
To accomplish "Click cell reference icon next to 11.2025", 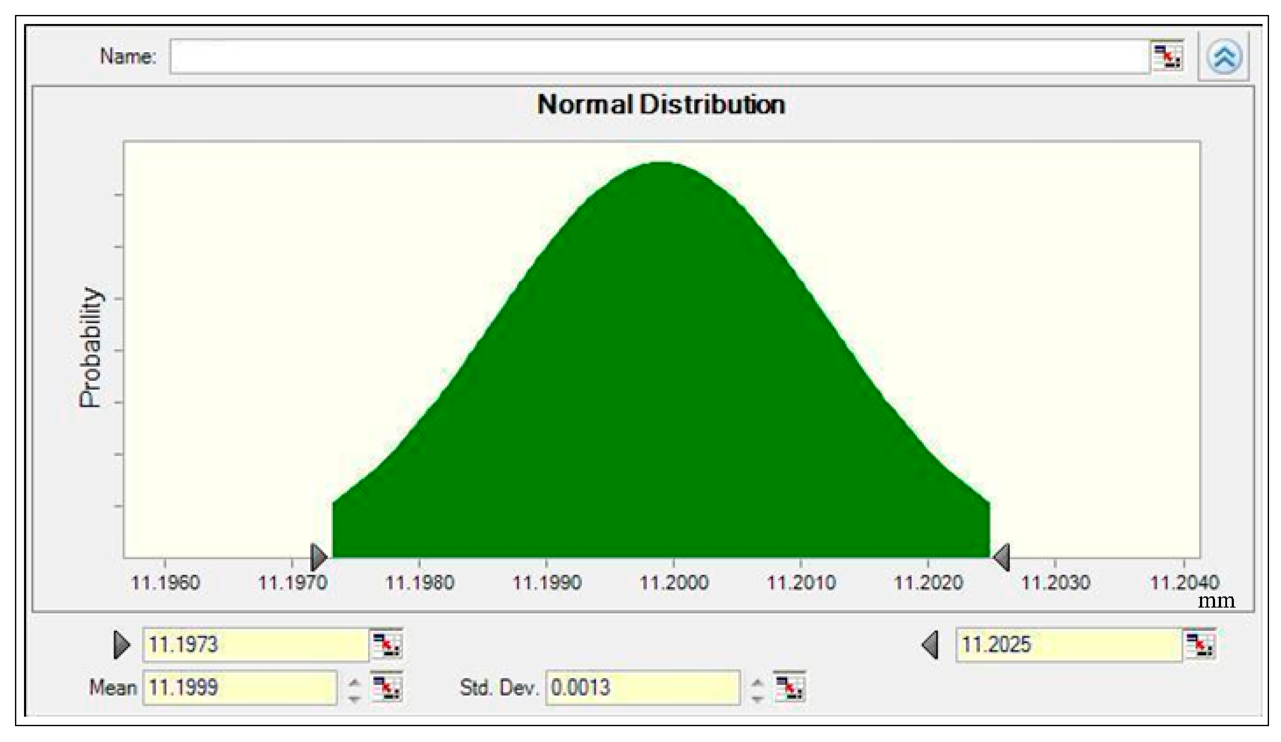I will pyautogui.click(x=1200, y=644).
